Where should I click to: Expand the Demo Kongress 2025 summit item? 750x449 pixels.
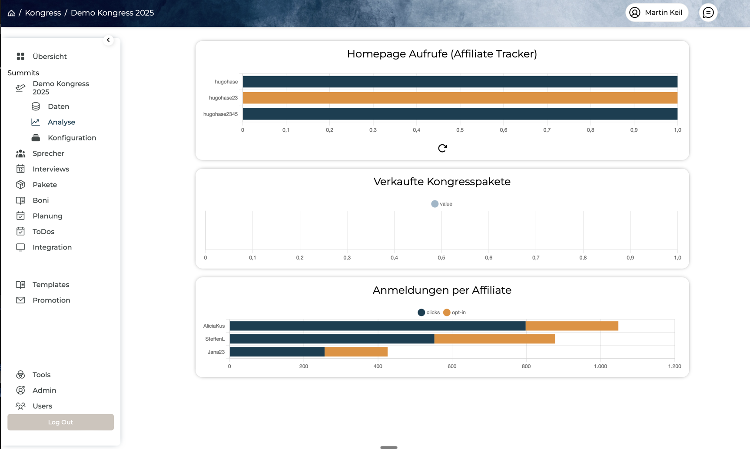click(60, 88)
